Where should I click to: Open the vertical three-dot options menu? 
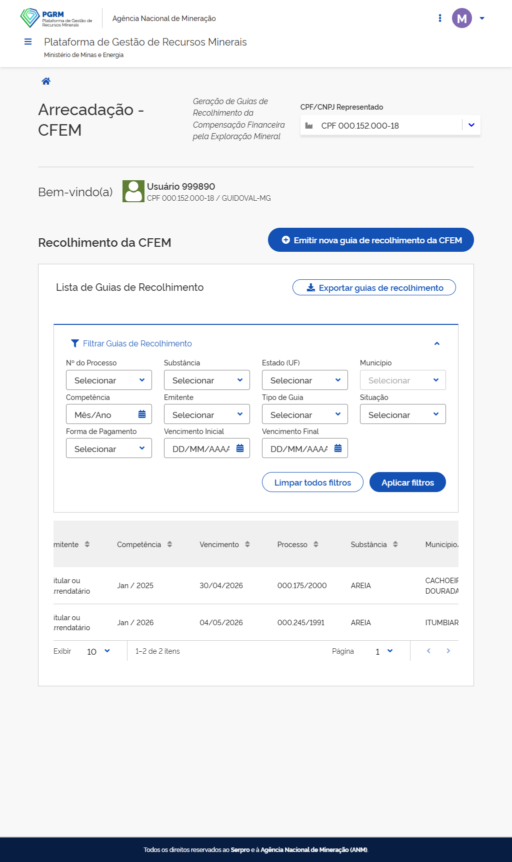[440, 18]
